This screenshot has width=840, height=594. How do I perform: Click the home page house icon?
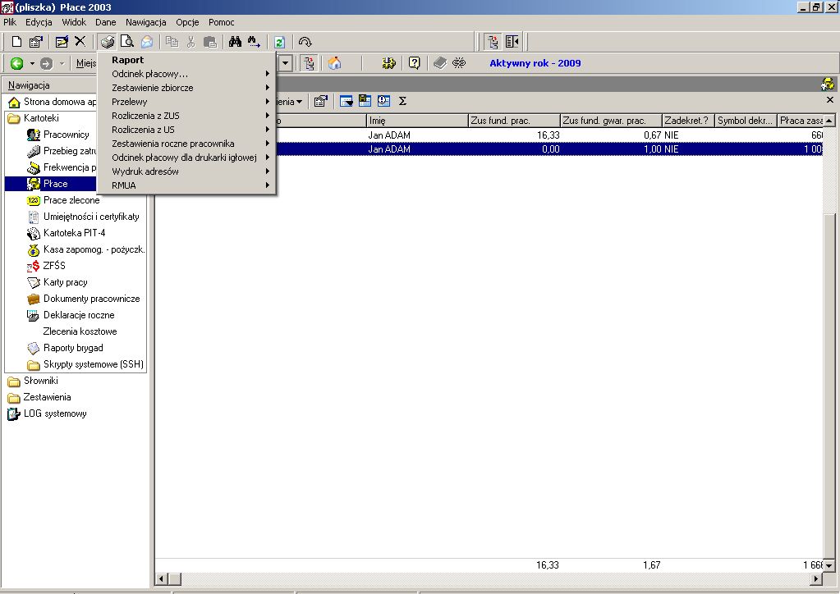point(334,63)
